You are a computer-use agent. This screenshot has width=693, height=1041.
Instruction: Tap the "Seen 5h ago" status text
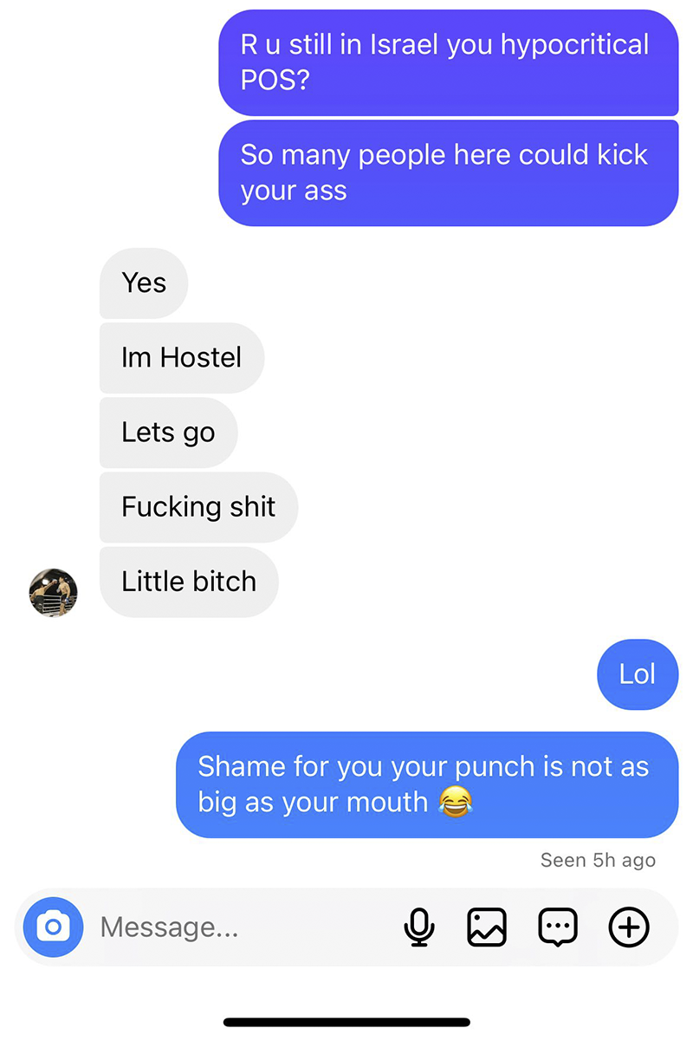coord(598,860)
